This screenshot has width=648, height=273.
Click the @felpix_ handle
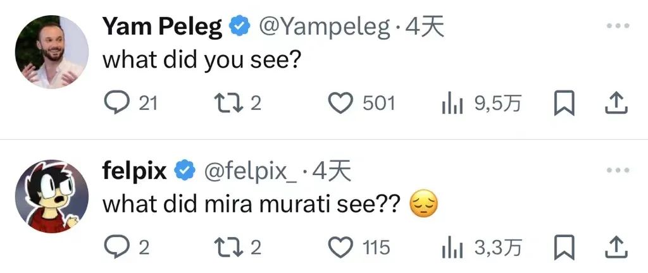point(250,171)
